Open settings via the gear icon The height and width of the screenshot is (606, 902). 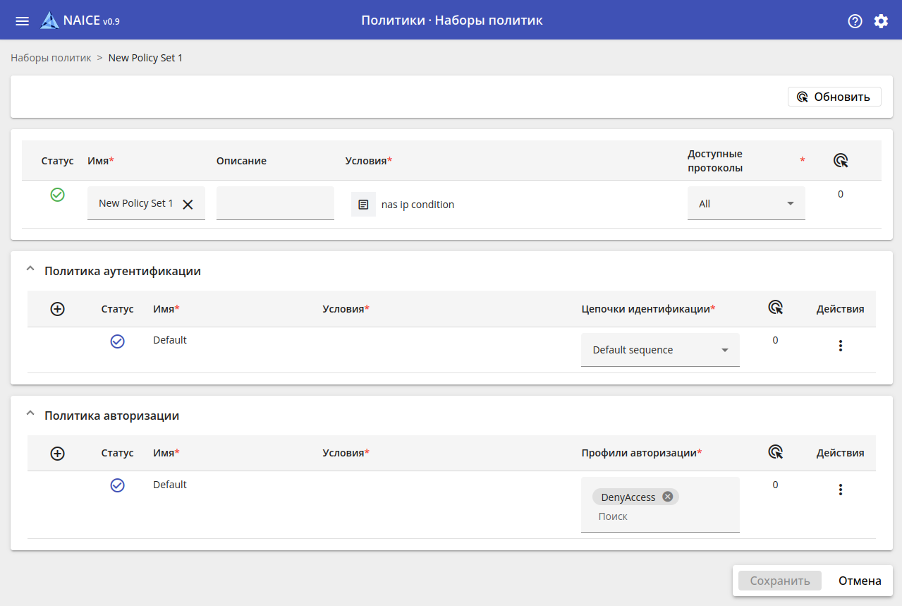coord(881,20)
